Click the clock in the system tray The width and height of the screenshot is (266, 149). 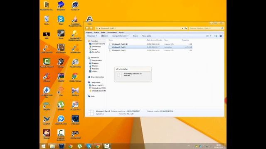pyautogui.click(x=219, y=146)
